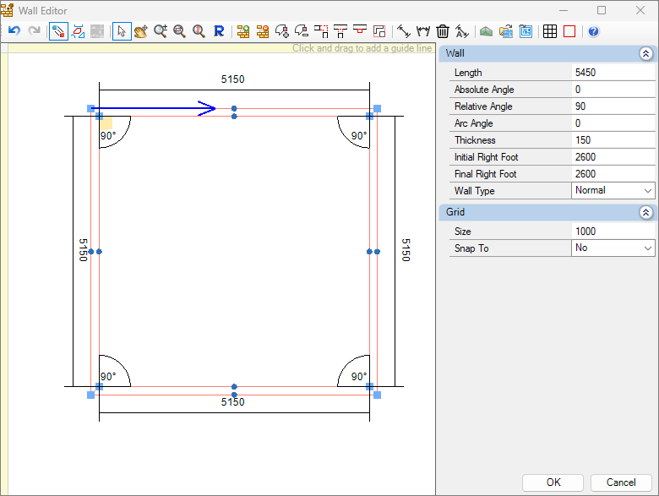This screenshot has width=659, height=496.
Task: Click the Grid Size field showing 1000
Action: click(613, 232)
